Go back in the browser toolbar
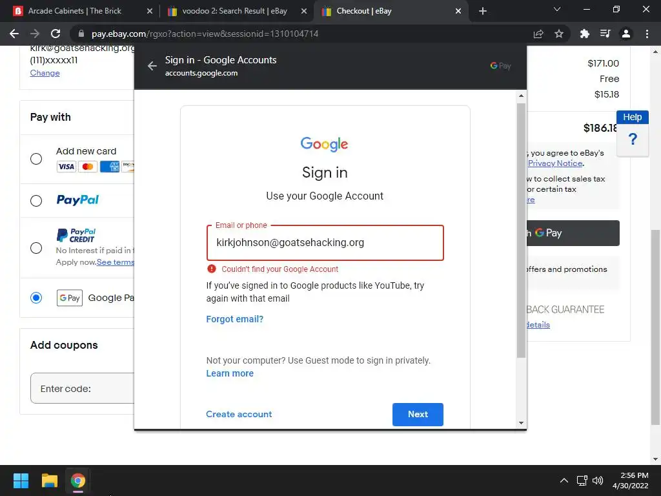 (x=14, y=34)
